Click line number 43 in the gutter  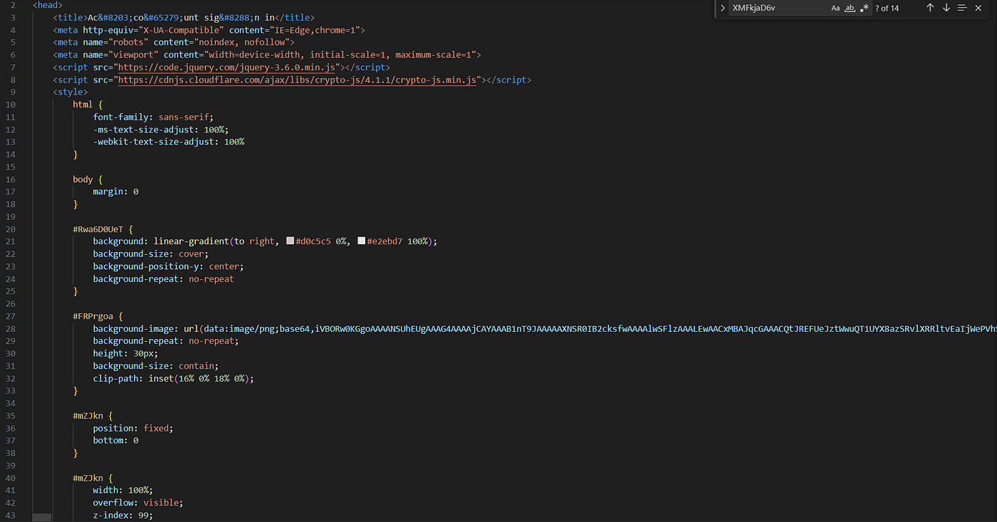[10, 516]
